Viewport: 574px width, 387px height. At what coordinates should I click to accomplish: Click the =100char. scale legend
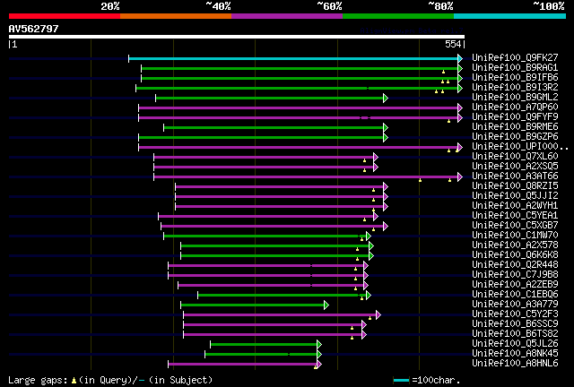(427, 380)
